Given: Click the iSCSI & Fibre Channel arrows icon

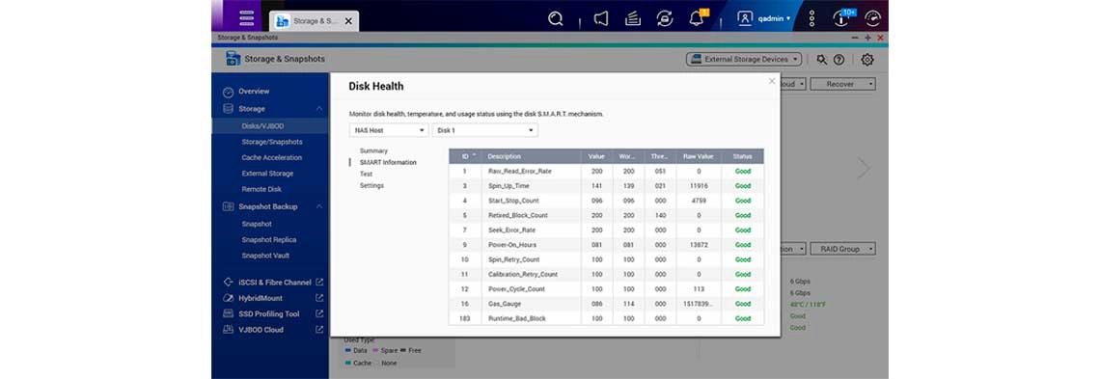Looking at the screenshot, I should click(x=228, y=283).
